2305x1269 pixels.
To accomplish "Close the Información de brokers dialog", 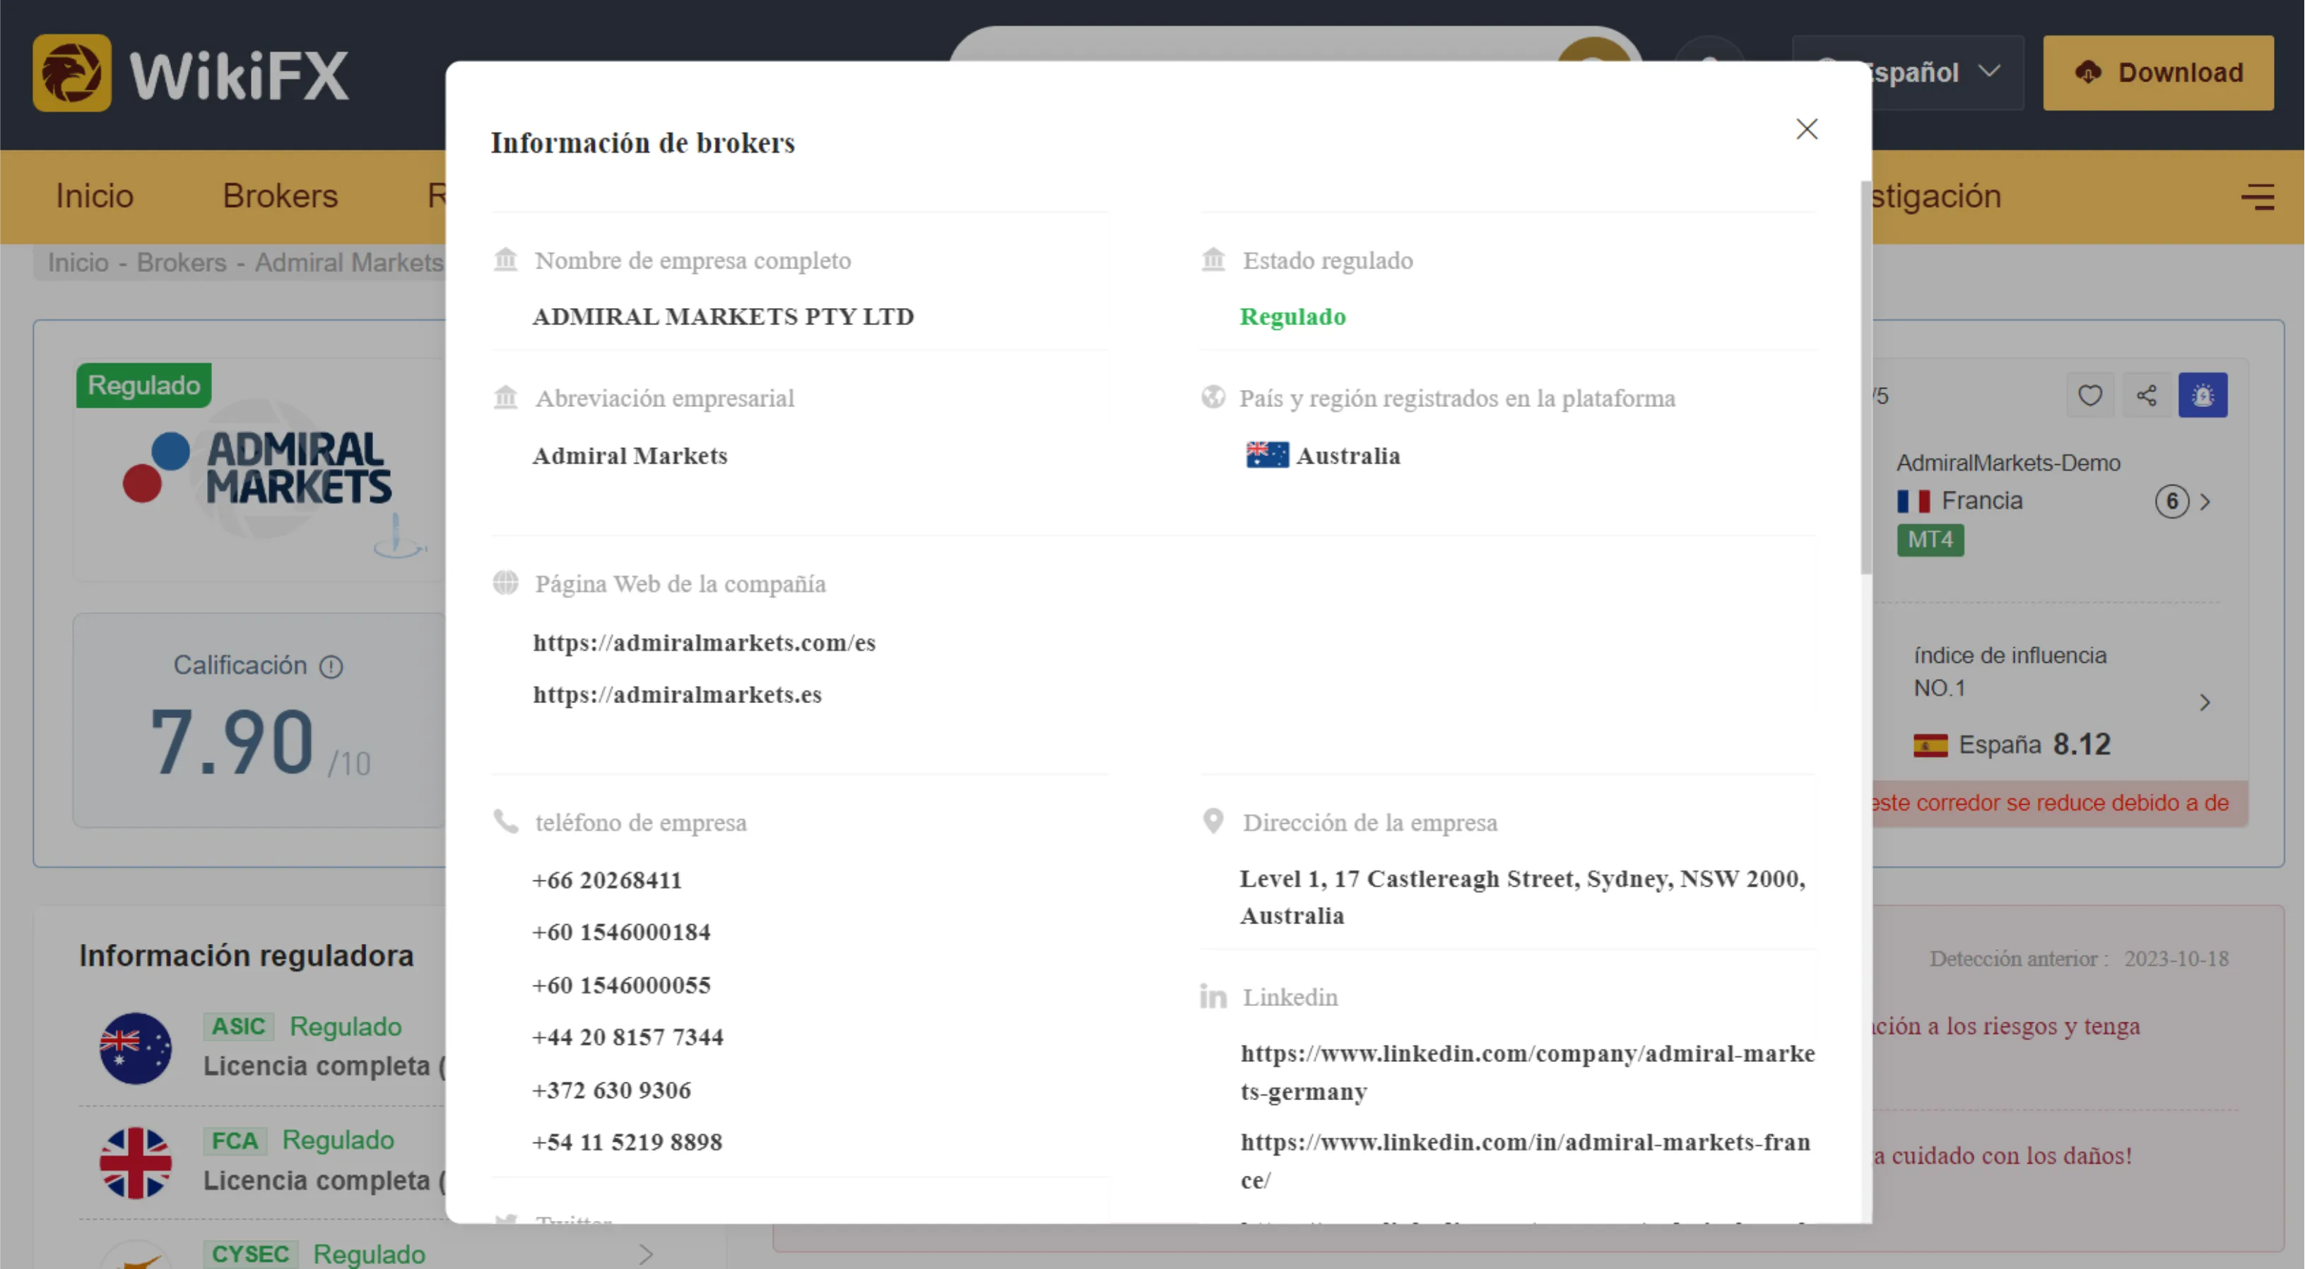I will 1807,129.
